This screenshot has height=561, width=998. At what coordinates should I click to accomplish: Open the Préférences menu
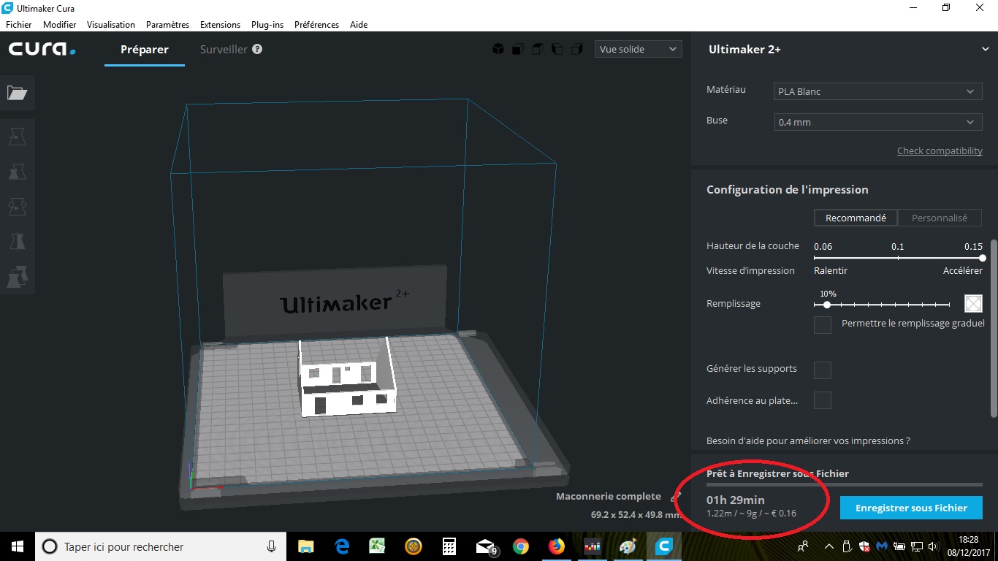point(316,24)
